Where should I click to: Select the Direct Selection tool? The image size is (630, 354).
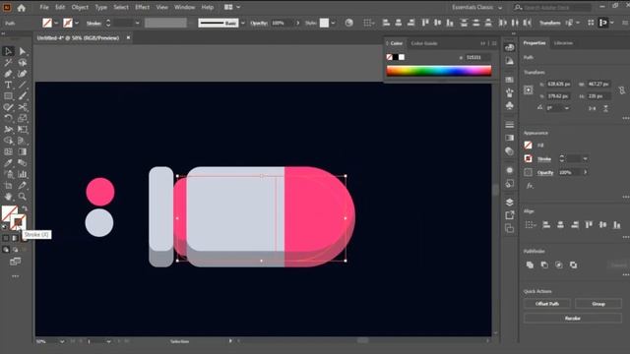click(x=22, y=51)
